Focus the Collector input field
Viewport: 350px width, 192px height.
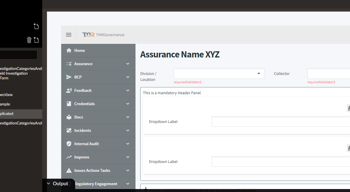pyautogui.click(x=329, y=73)
